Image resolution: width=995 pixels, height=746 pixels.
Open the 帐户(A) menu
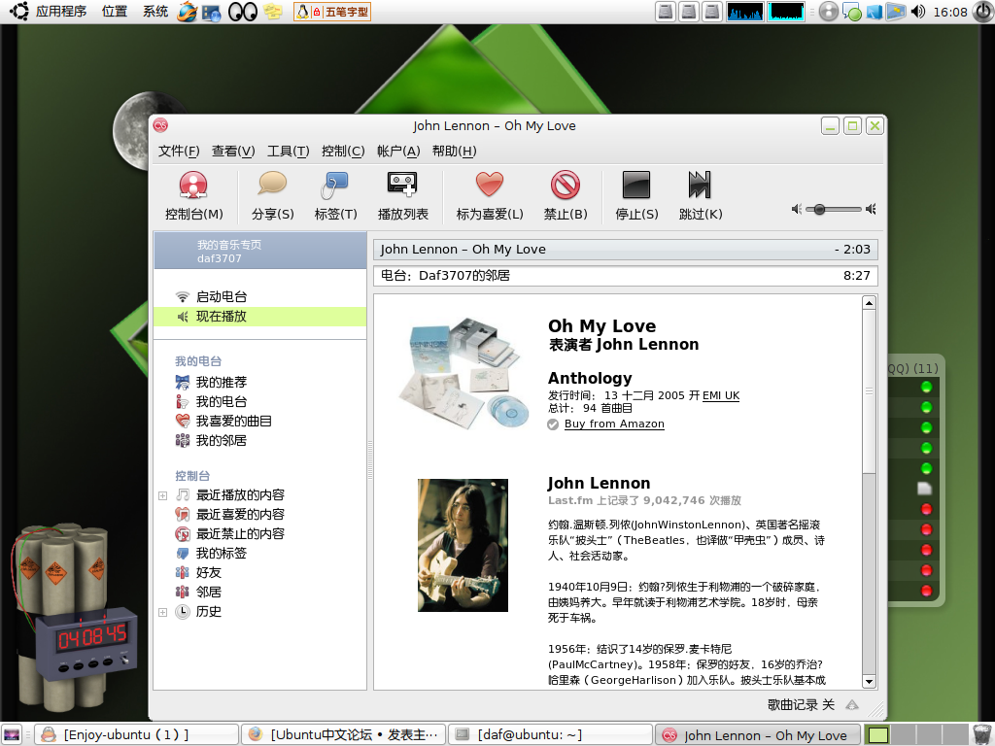point(398,151)
